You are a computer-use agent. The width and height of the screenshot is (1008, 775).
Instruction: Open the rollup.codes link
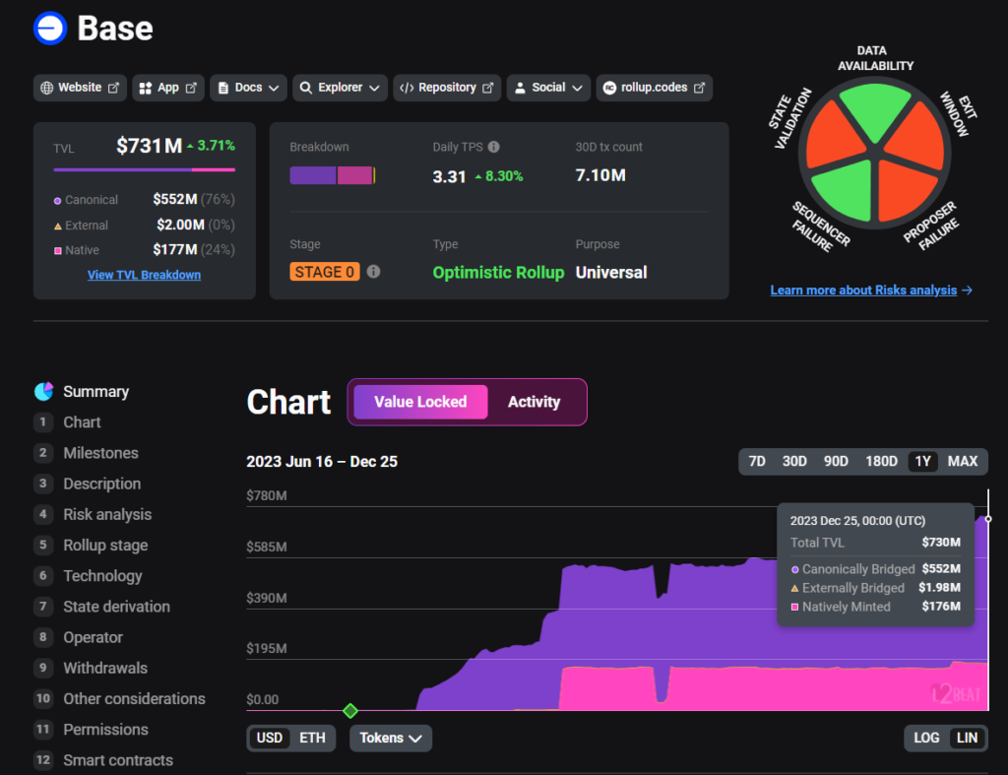pyautogui.click(x=654, y=88)
